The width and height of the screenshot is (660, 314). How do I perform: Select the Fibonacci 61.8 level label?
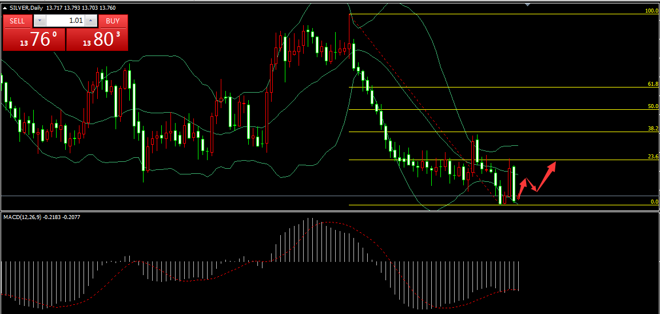653,84
